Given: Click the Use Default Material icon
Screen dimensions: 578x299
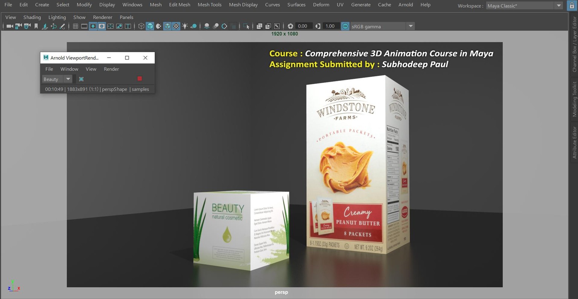Looking at the screenshot, I should tap(159, 26).
